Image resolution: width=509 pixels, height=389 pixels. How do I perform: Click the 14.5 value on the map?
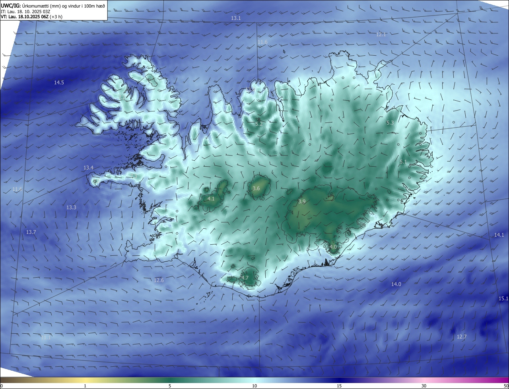click(x=59, y=83)
